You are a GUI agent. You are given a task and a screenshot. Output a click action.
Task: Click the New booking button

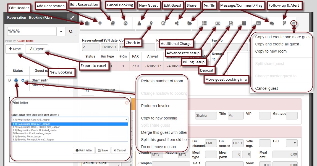[x=15, y=49]
